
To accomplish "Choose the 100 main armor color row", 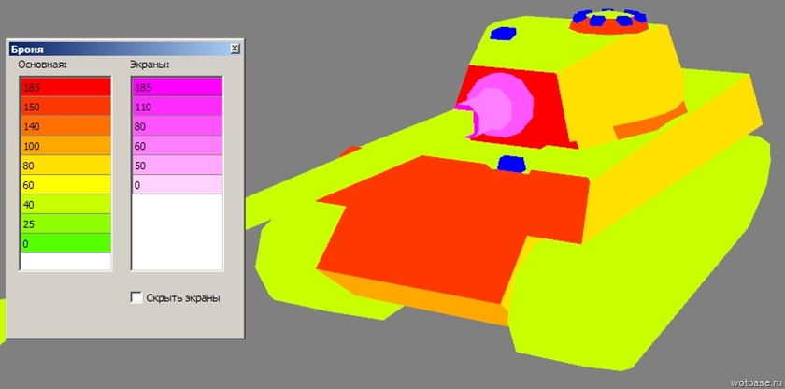I will [x=65, y=146].
